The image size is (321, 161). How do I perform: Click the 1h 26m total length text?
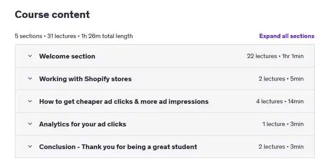[x=107, y=36]
